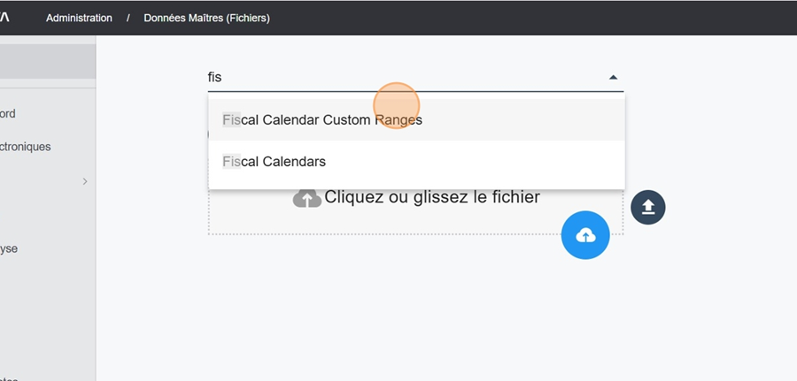Click the dark round upload arrow button
This screenshot has width=797, height=381.
(648, 207)
